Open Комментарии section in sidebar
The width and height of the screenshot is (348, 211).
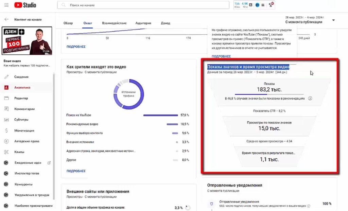pyautogui.click(x=24, y=109)
